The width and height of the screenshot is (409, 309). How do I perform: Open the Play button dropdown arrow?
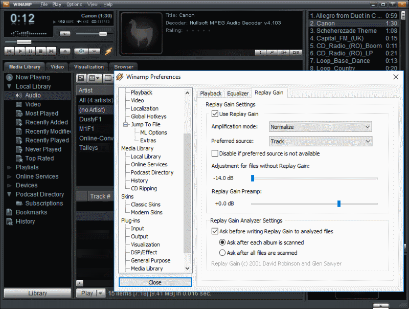(x=100, y=293)
